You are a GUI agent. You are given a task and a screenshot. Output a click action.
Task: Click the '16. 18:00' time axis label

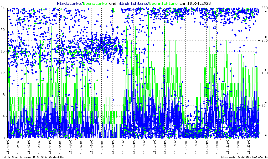pos(196,147)
